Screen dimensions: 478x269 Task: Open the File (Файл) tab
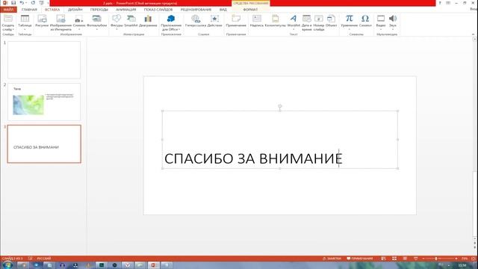click(8, 10)
